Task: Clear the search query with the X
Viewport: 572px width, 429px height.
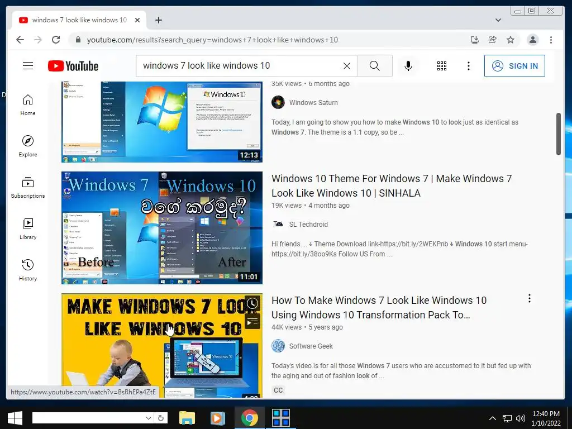Action: [346, 66]
